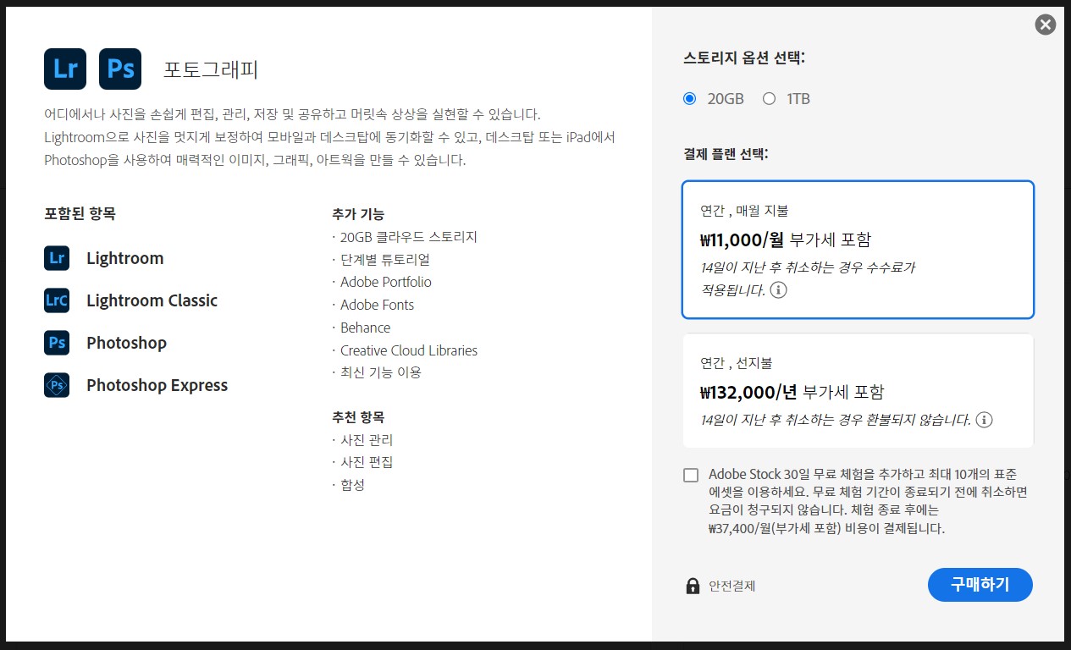
Task: Close the plan dialog with X button
Action: click(1046, 25)
